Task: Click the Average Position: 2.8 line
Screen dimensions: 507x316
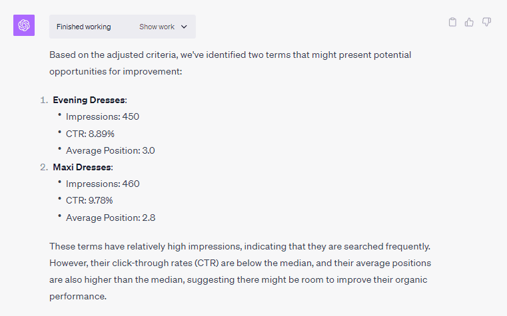Action: click(x=111, y=218)
